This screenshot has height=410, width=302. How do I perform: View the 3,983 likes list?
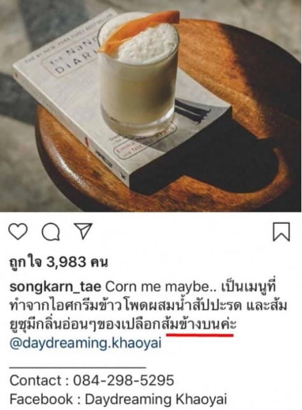click(x=58, y=262)
